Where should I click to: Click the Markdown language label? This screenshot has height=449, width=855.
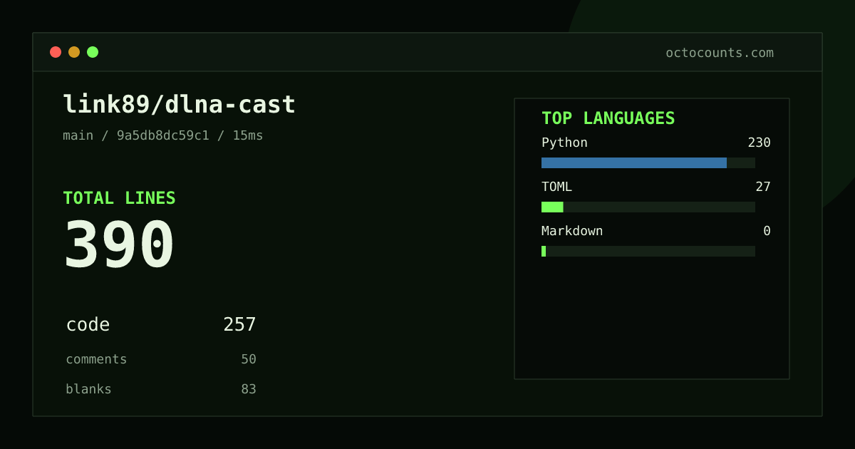(x=572, y=231)
